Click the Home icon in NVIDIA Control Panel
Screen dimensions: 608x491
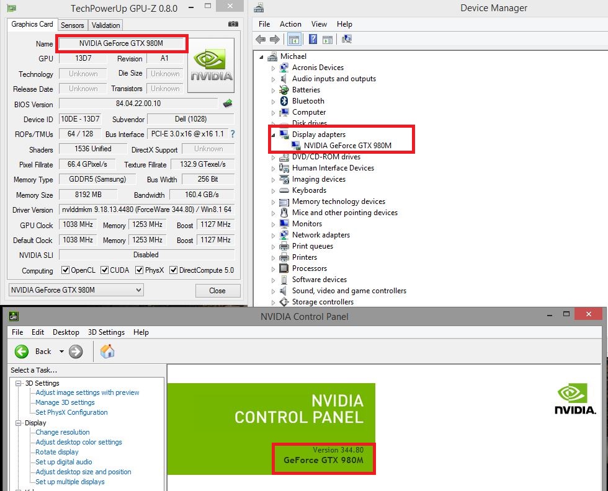107,351
